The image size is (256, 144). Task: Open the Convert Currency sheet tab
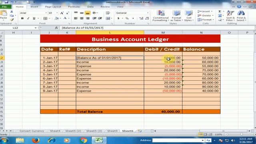coord(32,131)
